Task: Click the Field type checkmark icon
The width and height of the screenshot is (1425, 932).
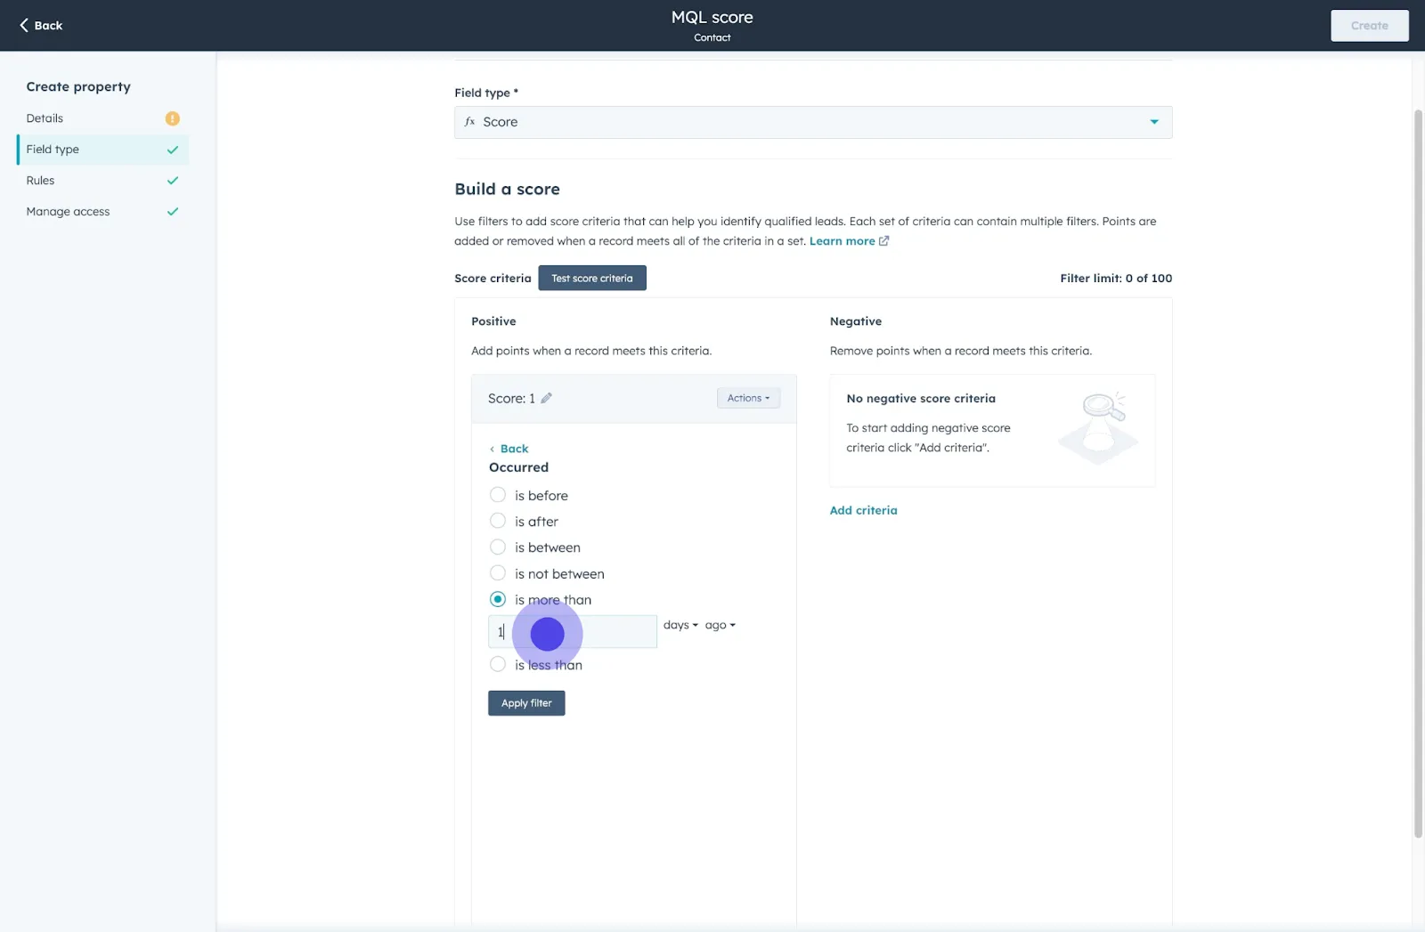Action: click(x=173, y=150)
